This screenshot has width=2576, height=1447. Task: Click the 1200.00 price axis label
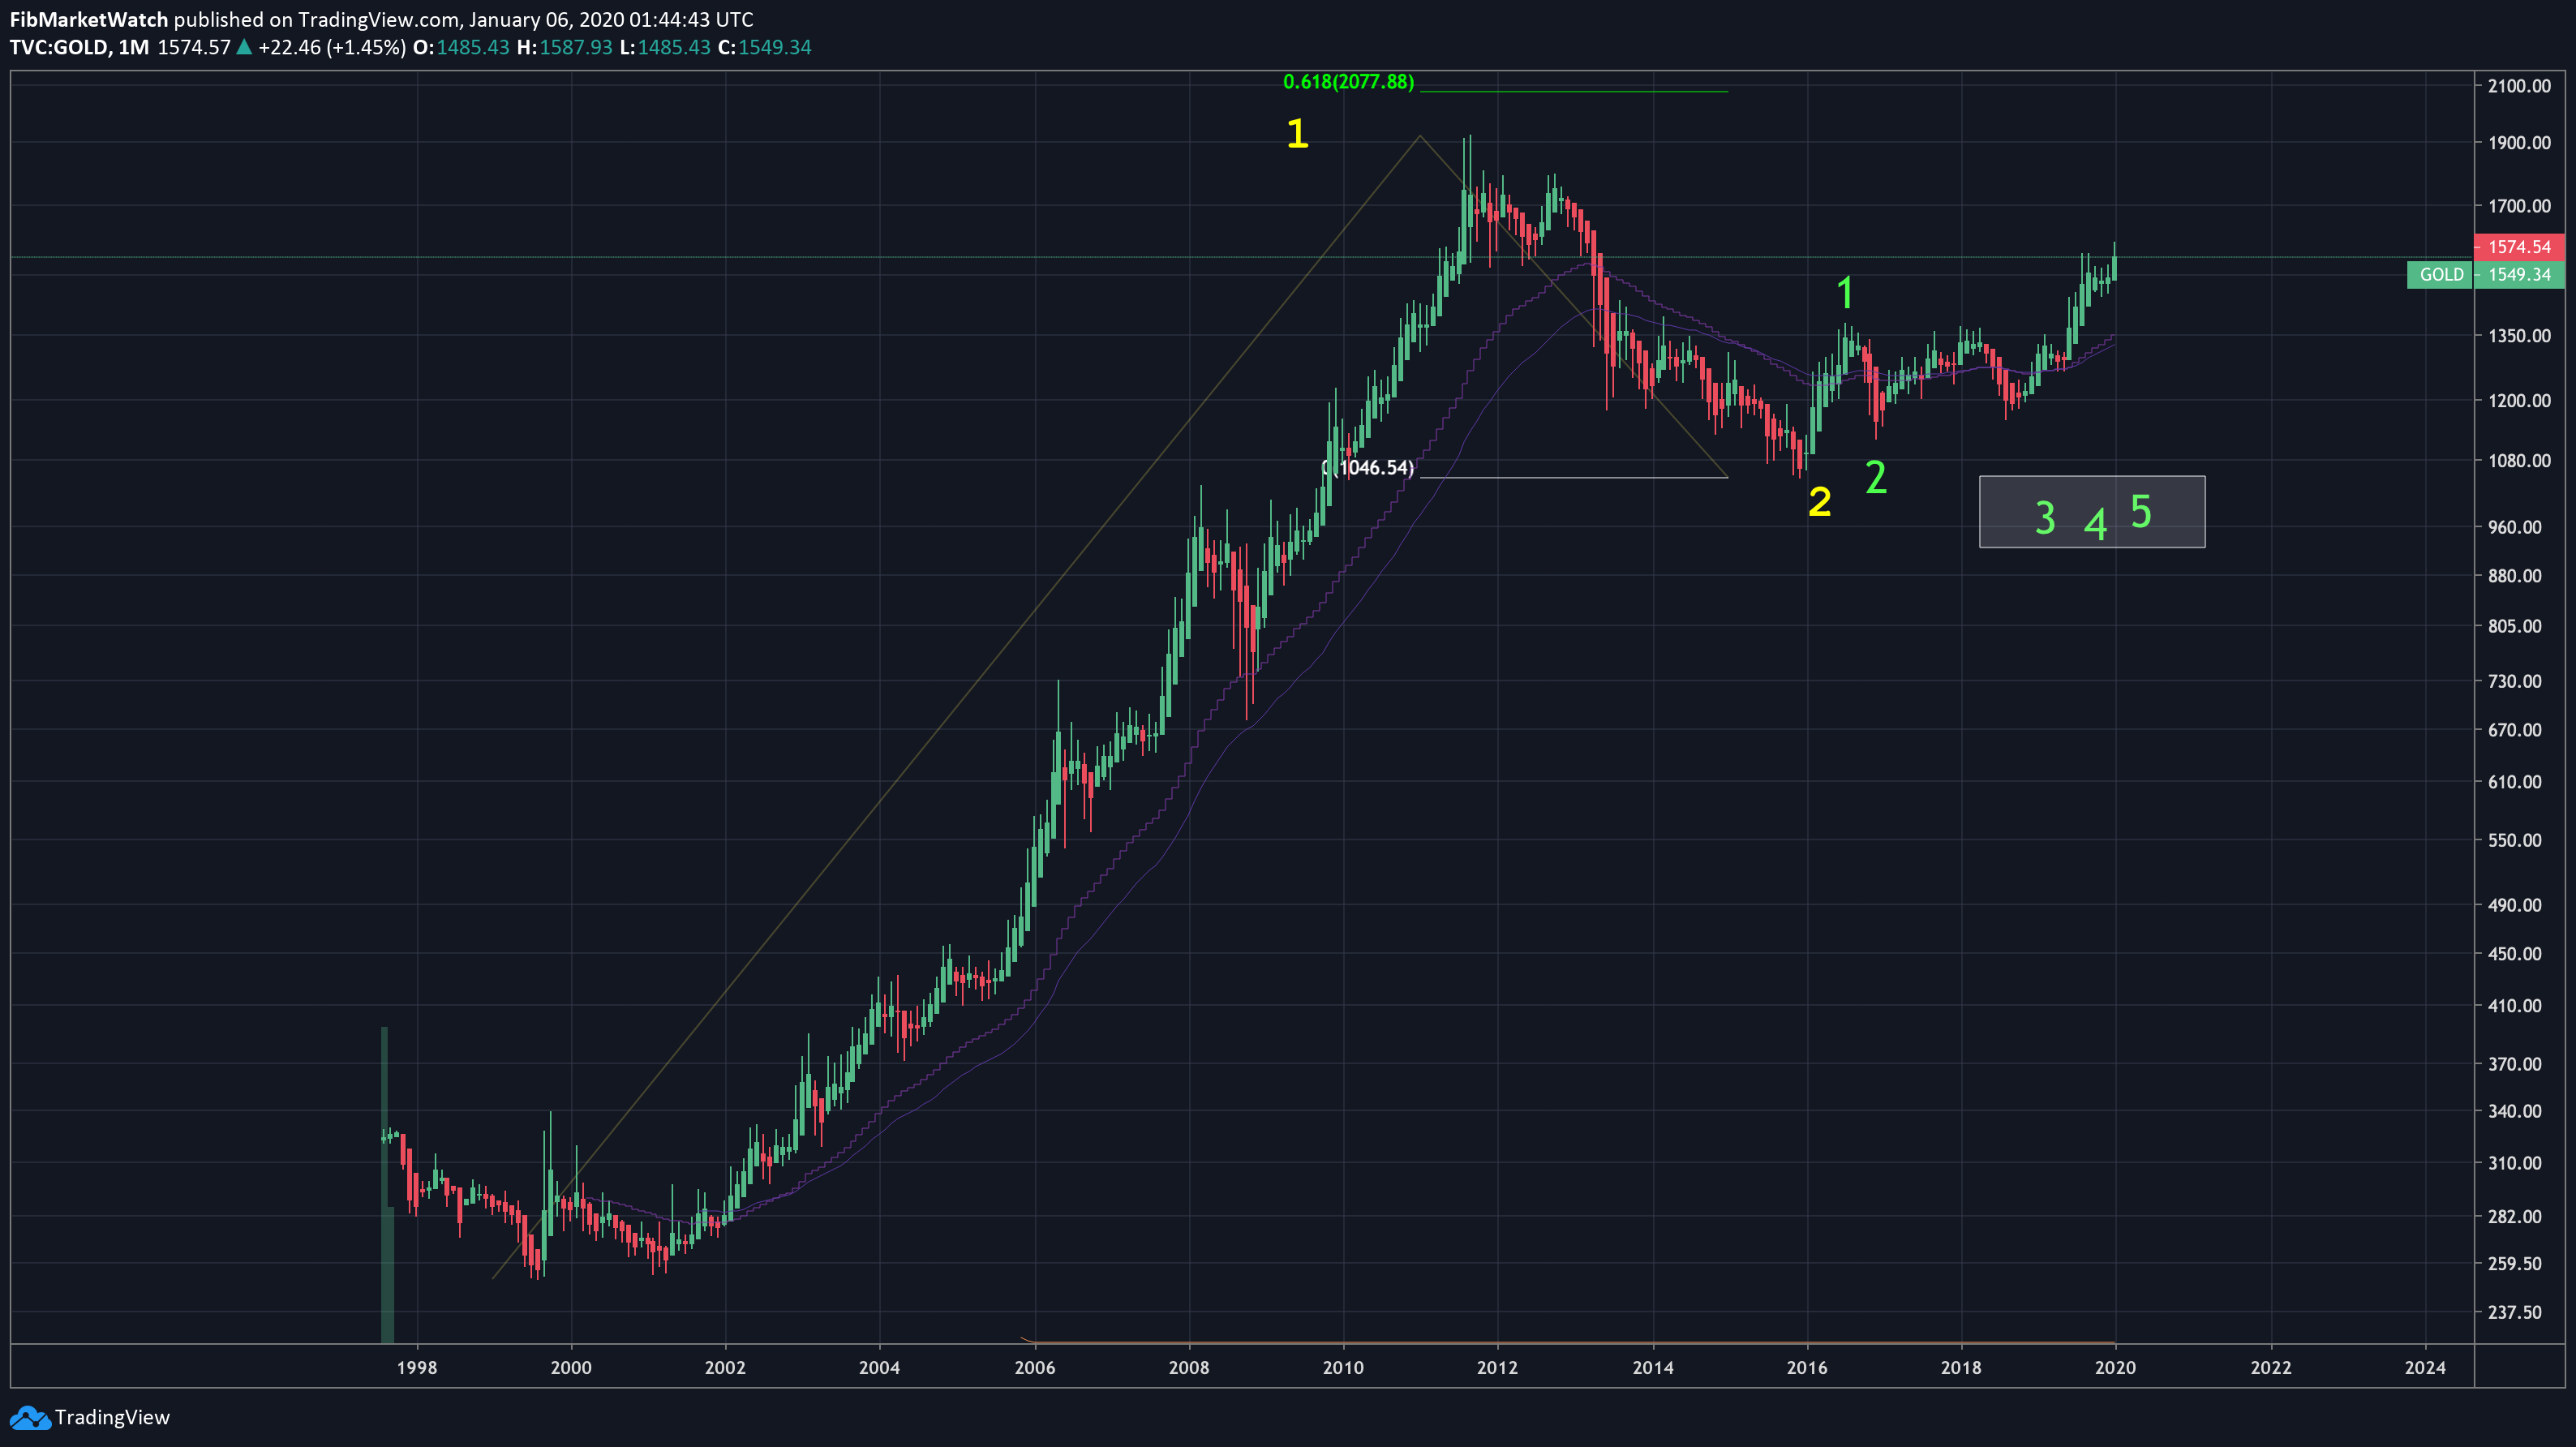[2519, 401]
